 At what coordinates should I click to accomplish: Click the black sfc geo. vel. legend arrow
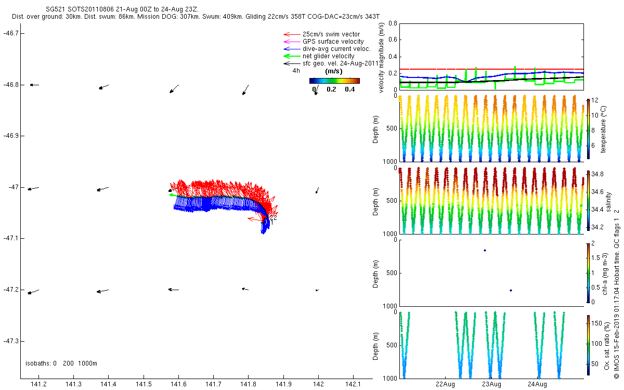point(291,63)
